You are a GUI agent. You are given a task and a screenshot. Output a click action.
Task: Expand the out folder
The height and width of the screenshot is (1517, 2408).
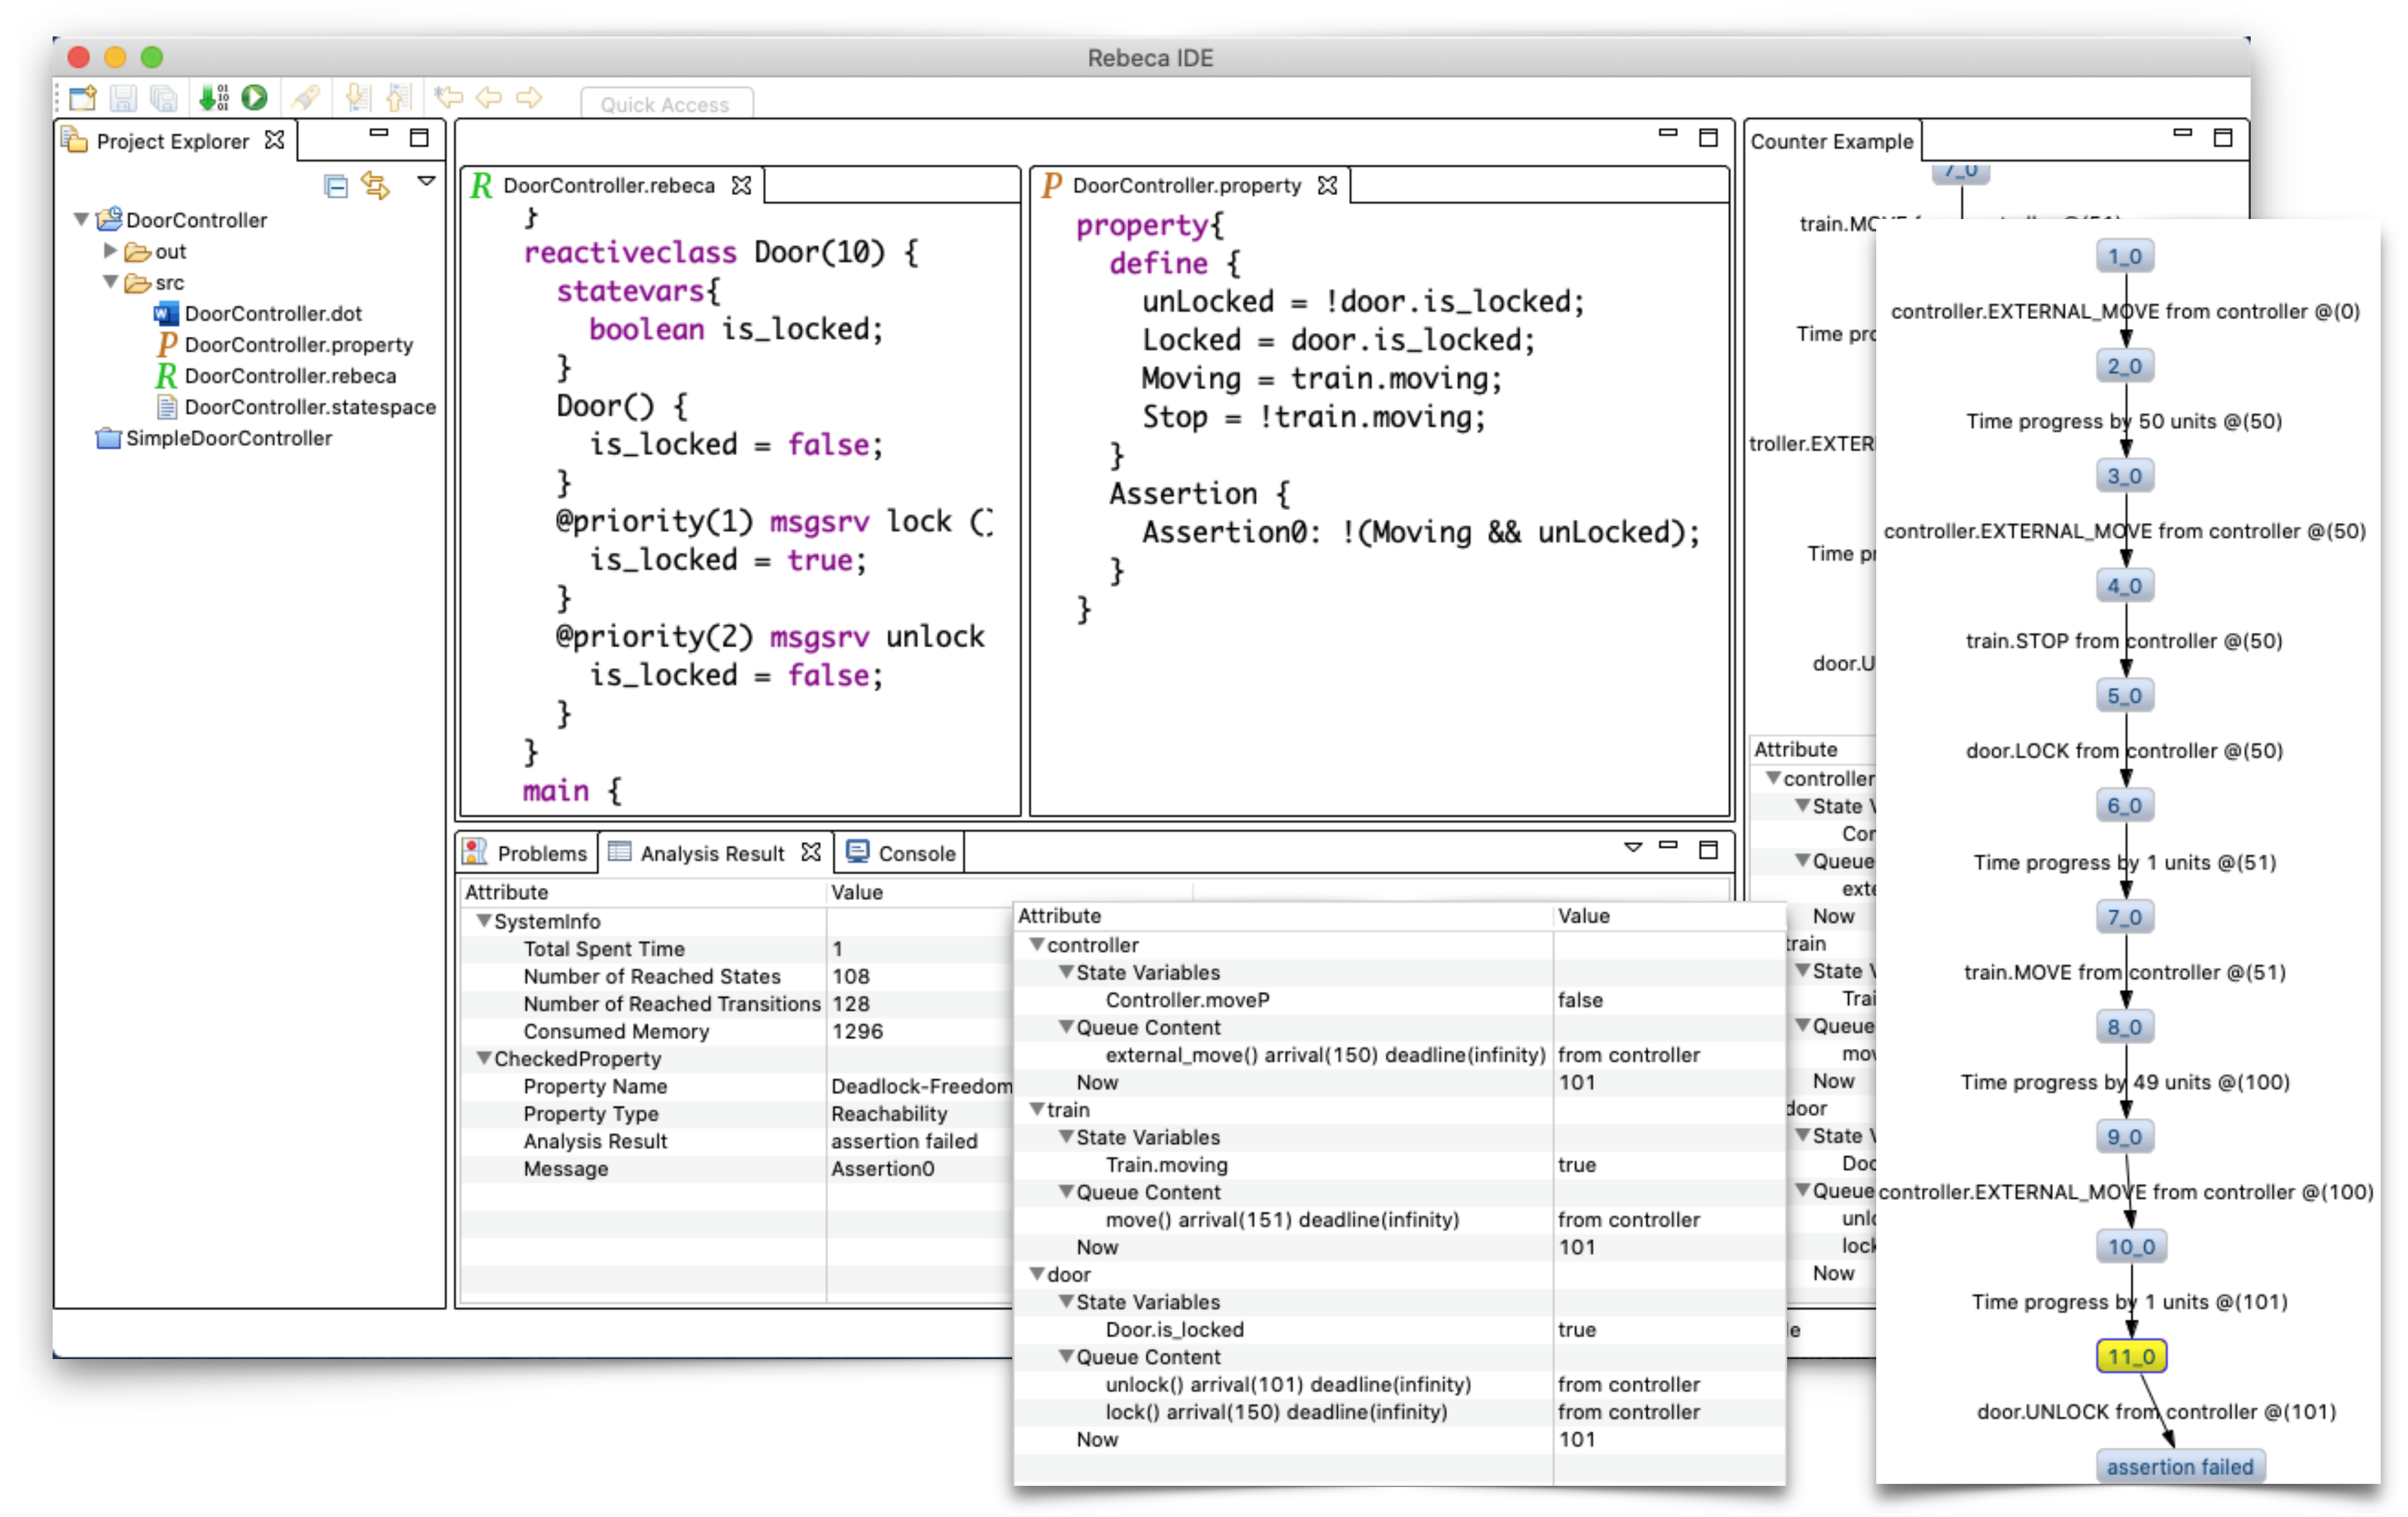(x=111, y=250)
